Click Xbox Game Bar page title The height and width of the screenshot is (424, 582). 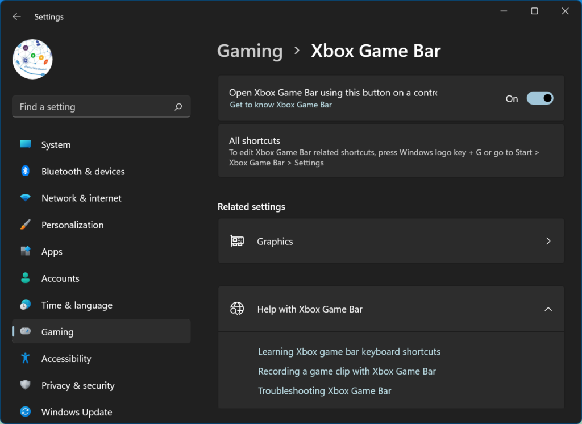click(376, 51)
